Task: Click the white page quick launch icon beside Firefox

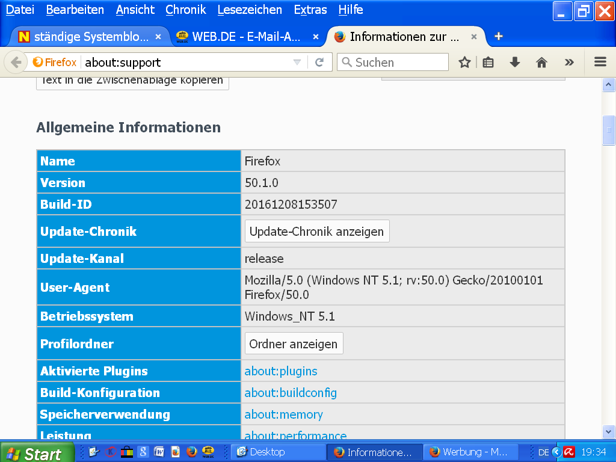Action: (x=175, y=452)
